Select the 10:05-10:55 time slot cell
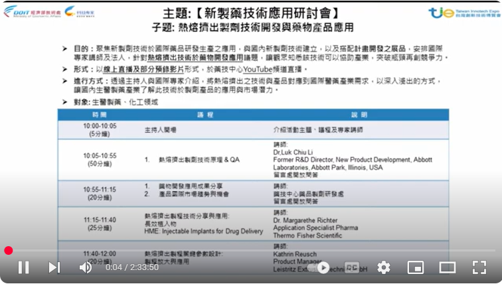This screenshot has width=502, height=284. point(100,160)
